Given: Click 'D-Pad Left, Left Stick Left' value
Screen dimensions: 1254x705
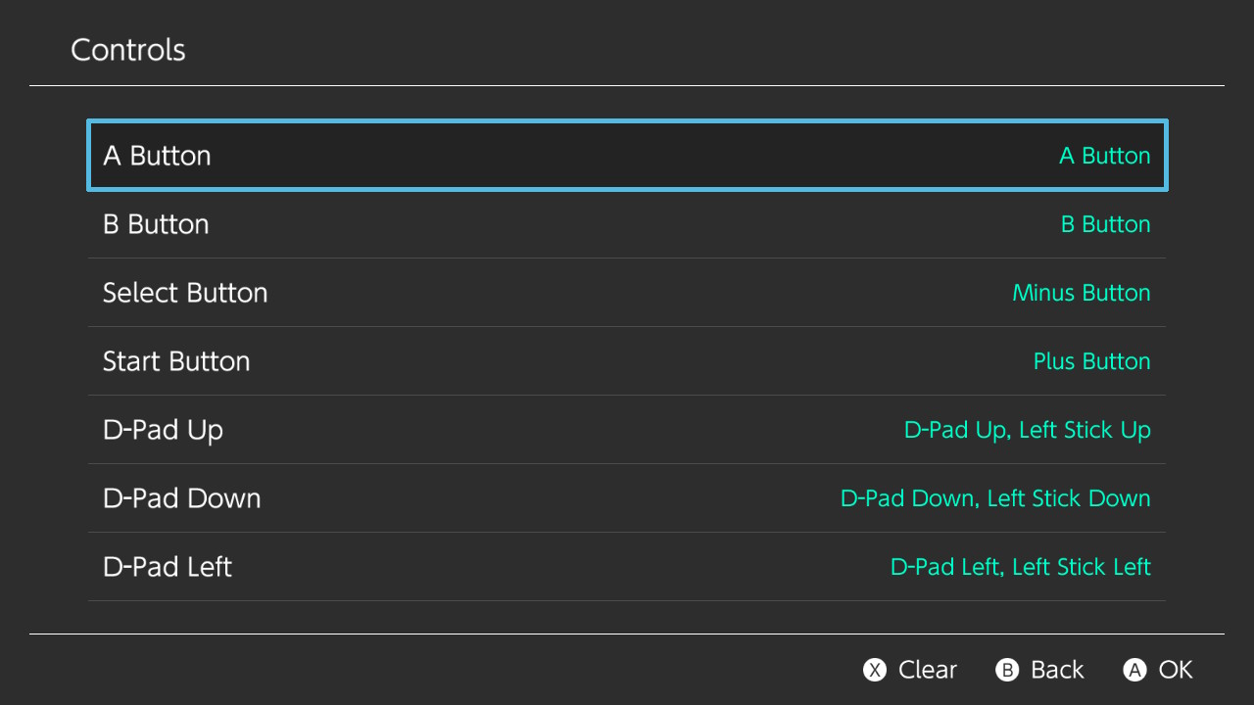Looking at the screenshot, I should pyautogui.click(x=1021, y=567).
